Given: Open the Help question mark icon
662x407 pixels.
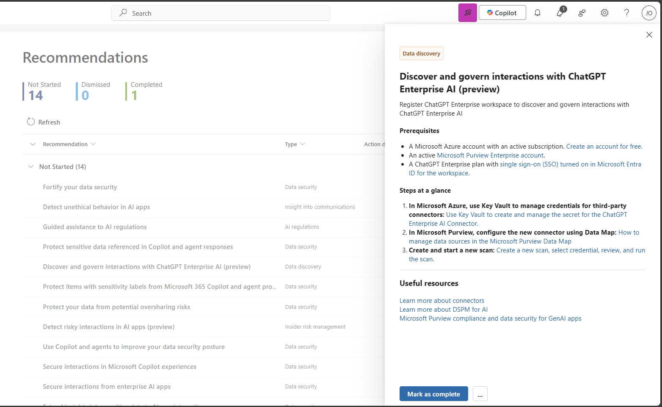Looking at the screenshot, I should 627,13.
